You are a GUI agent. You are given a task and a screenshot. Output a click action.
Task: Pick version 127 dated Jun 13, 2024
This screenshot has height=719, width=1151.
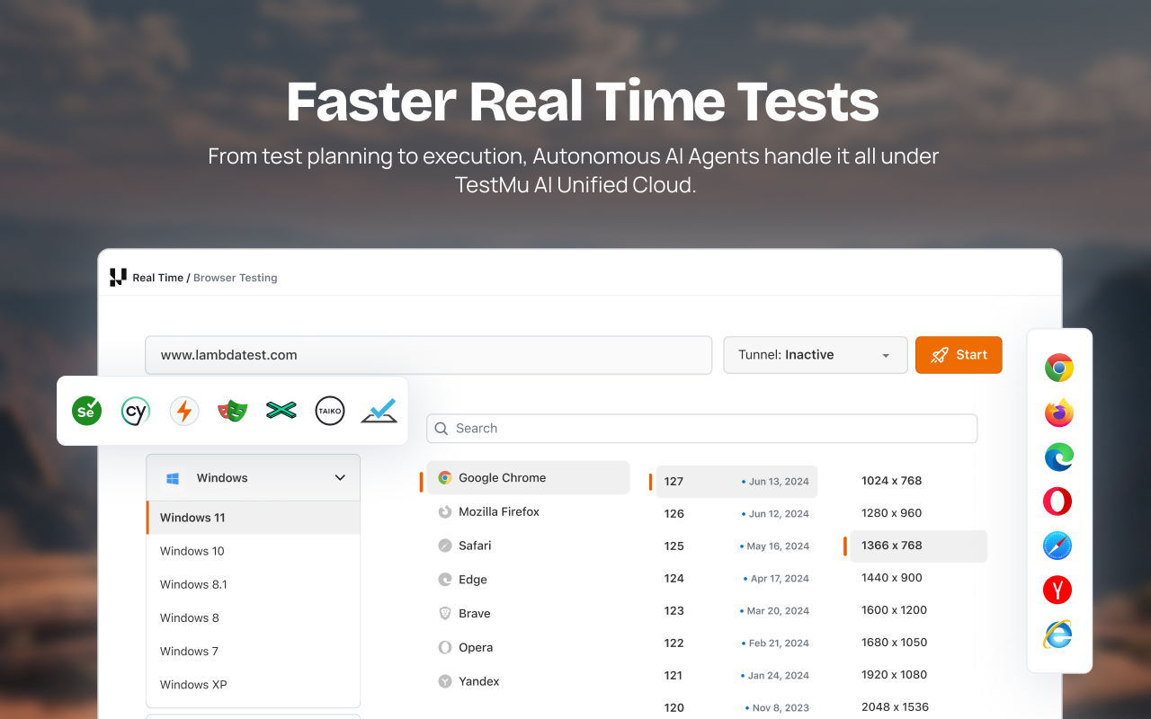(736, 482)
